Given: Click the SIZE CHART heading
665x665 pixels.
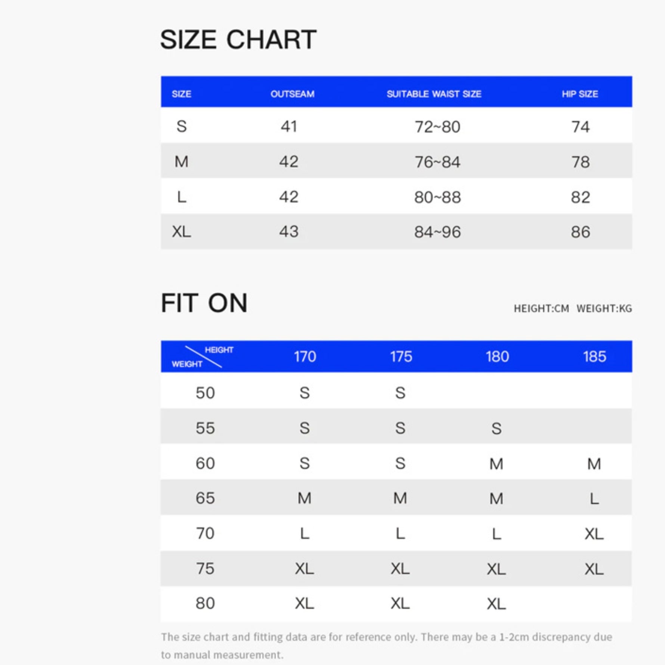Looking at the screenshot, I should (238, 40).
